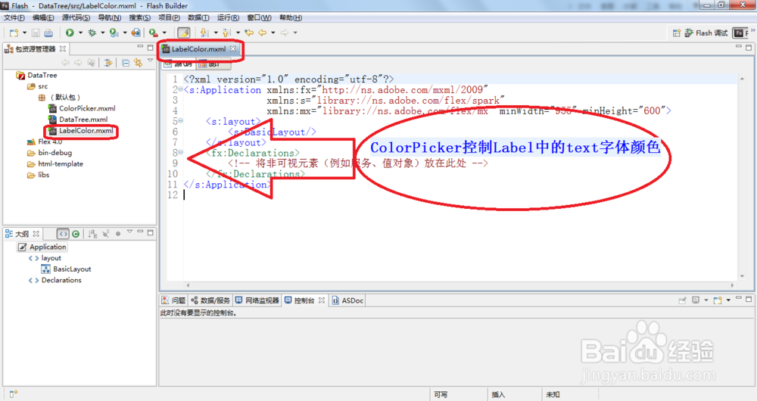Switch to the 问题 tab

(x=173, y=300)
